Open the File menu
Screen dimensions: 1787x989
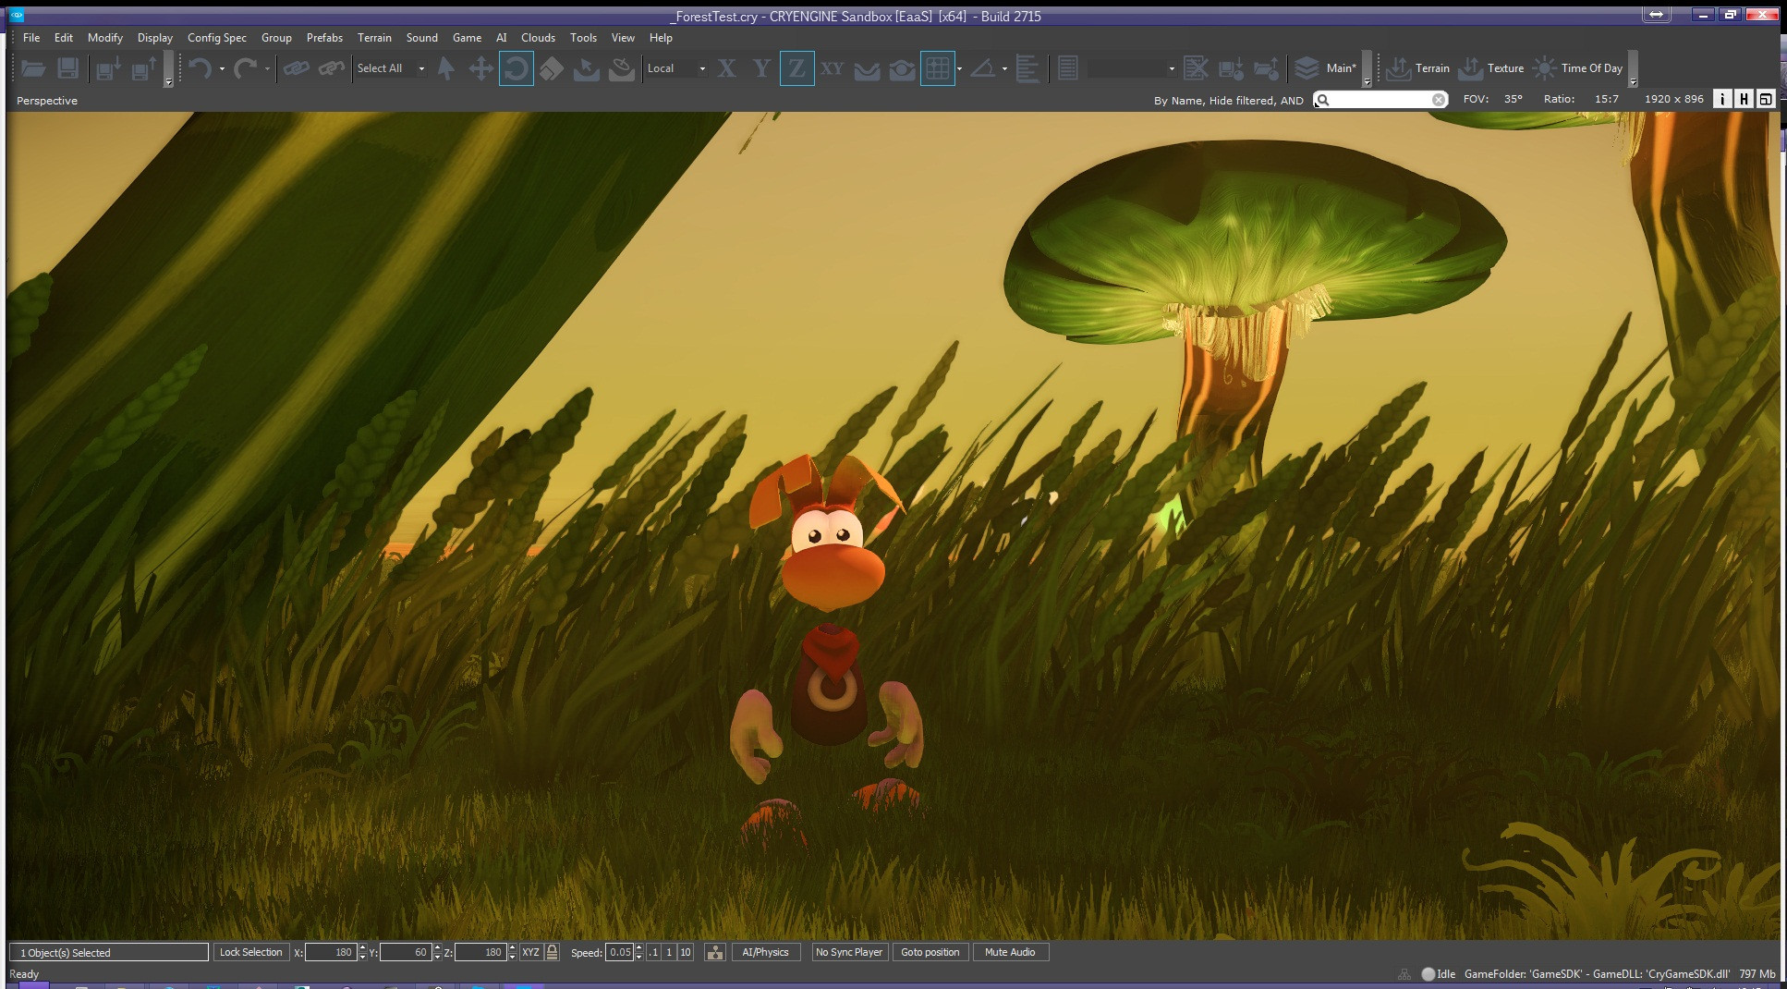31,38
